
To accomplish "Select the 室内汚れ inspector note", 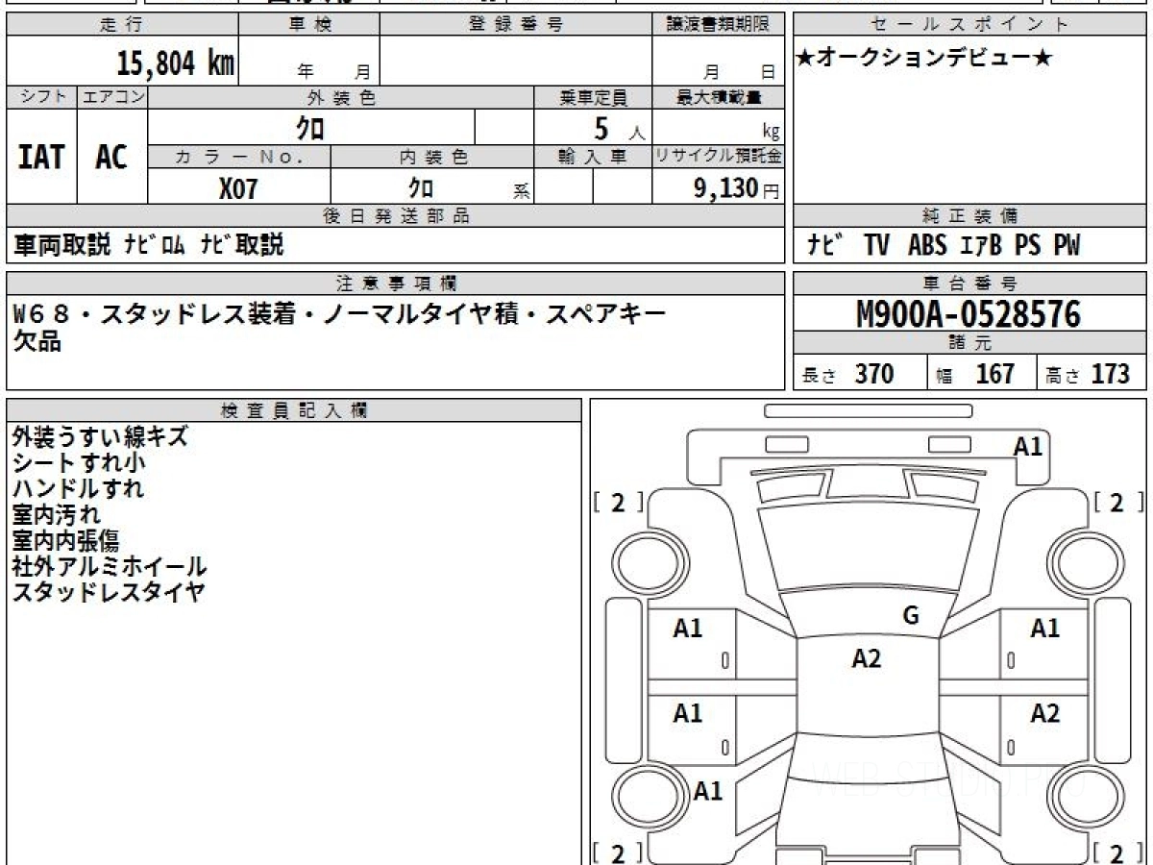I will (57, 514).
